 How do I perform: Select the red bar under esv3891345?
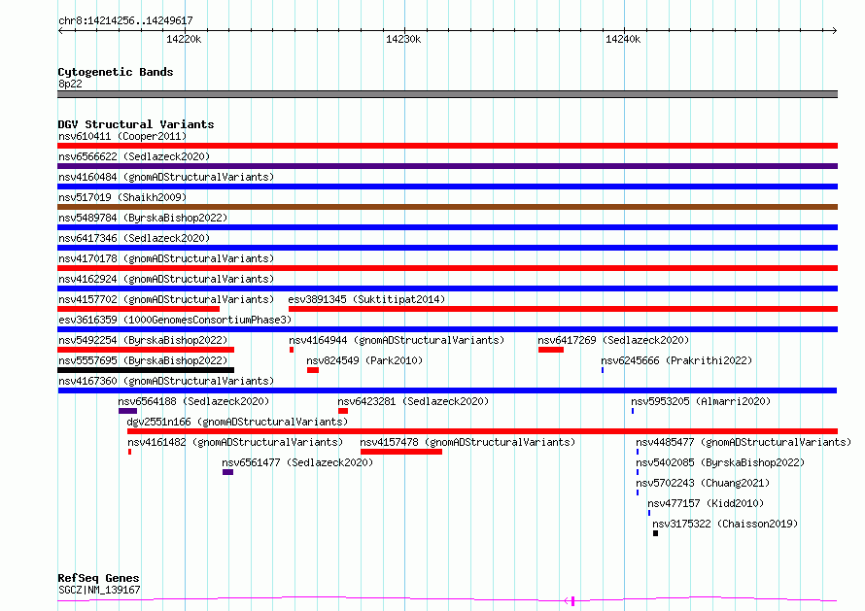564,309
